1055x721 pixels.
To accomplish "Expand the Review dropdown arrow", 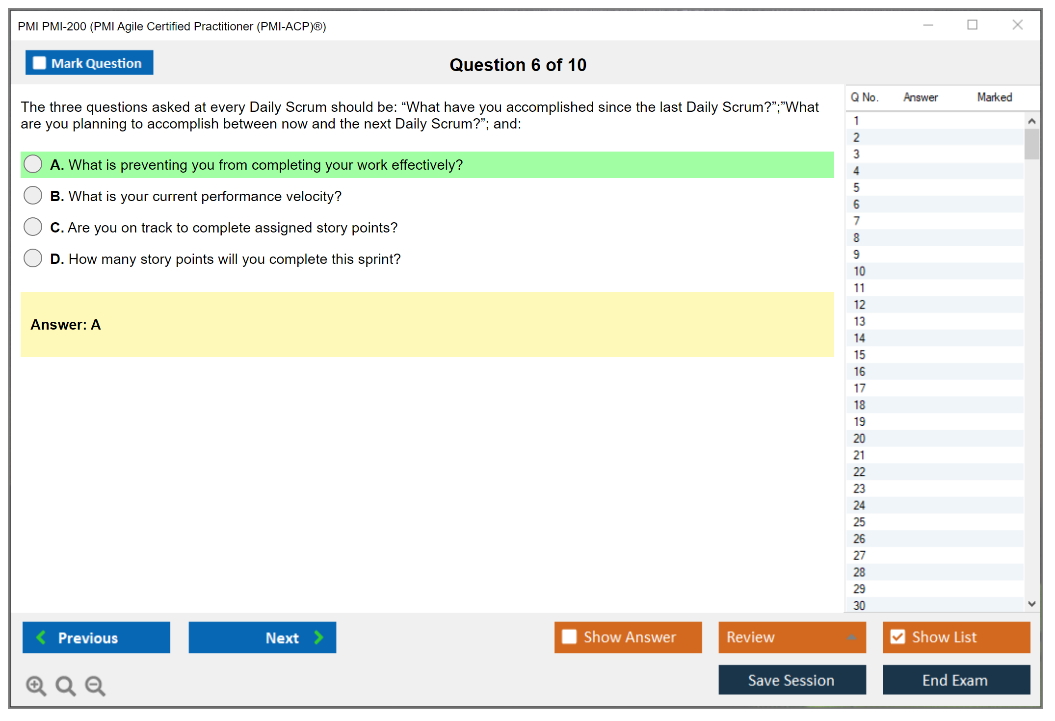I will pyautogui.click(x=851, y=637).
